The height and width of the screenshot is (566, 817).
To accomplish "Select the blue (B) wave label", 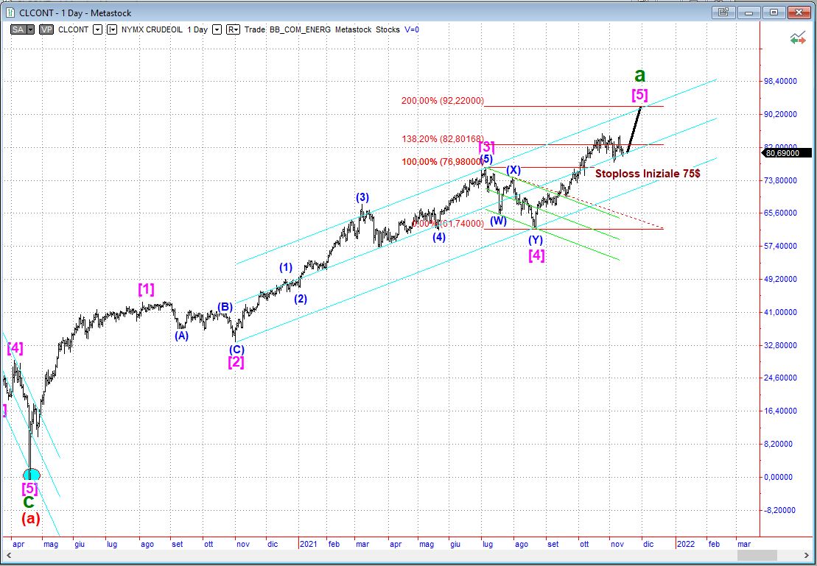I will click(225, 307).
